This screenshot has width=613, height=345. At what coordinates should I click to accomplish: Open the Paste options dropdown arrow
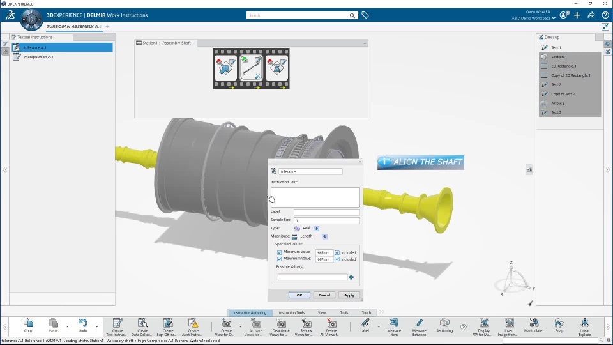(67, 326)
